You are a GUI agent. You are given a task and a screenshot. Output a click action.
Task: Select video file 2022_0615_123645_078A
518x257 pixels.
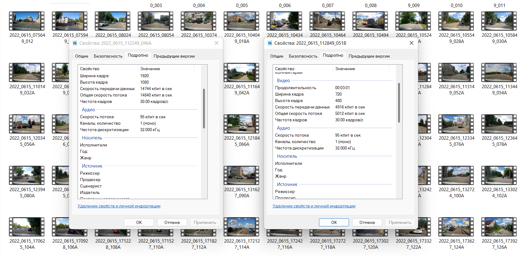click(x=499, y=124)
